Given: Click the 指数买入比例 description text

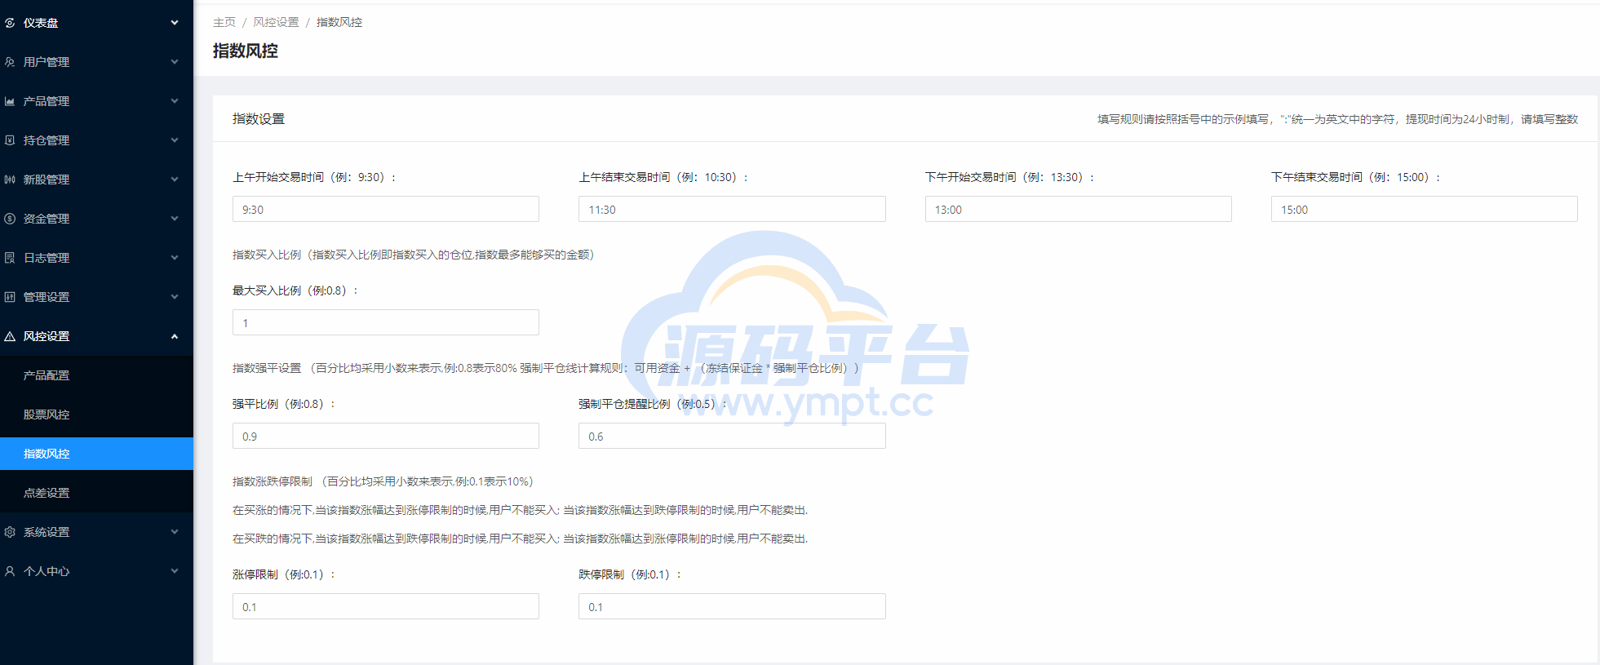Looking at the screenshot, I should [x=414, y=255].
